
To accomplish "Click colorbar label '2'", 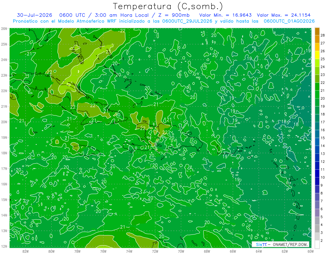I will coord(321,241).
